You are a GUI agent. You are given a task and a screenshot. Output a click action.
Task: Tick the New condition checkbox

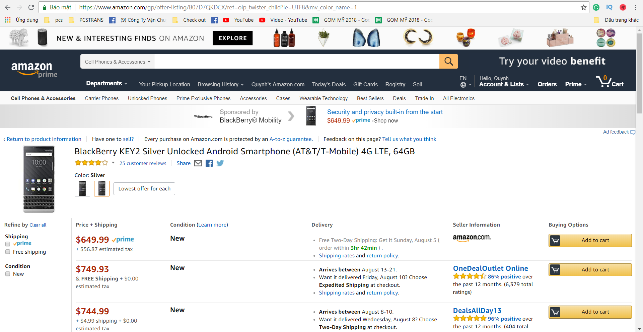coord(8,274)
